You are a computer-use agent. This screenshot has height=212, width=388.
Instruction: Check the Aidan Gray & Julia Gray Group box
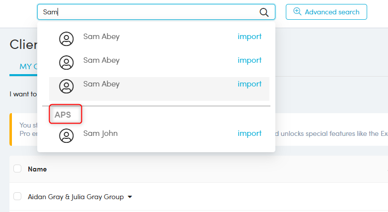point(17,197)
